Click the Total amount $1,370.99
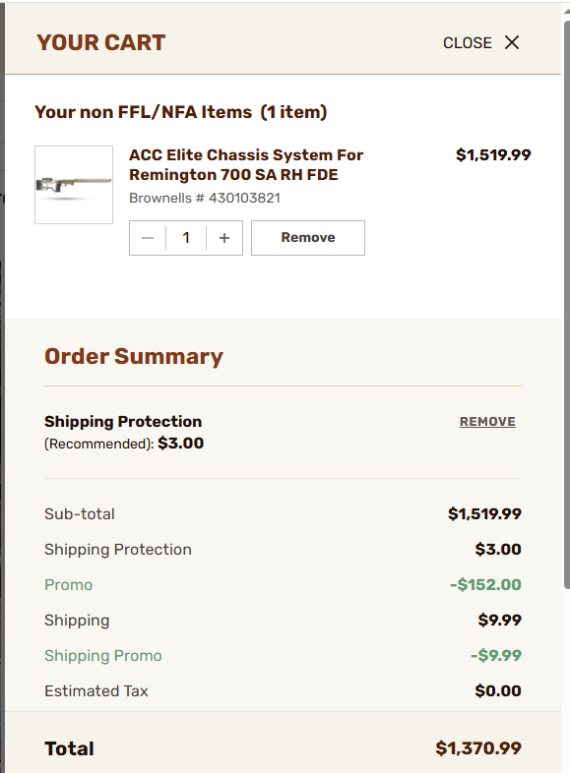This screenshot has height=773, width=570. [x=478, y=748]
